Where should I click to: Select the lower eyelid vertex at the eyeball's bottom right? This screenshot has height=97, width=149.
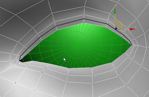[x=112, y=62]
